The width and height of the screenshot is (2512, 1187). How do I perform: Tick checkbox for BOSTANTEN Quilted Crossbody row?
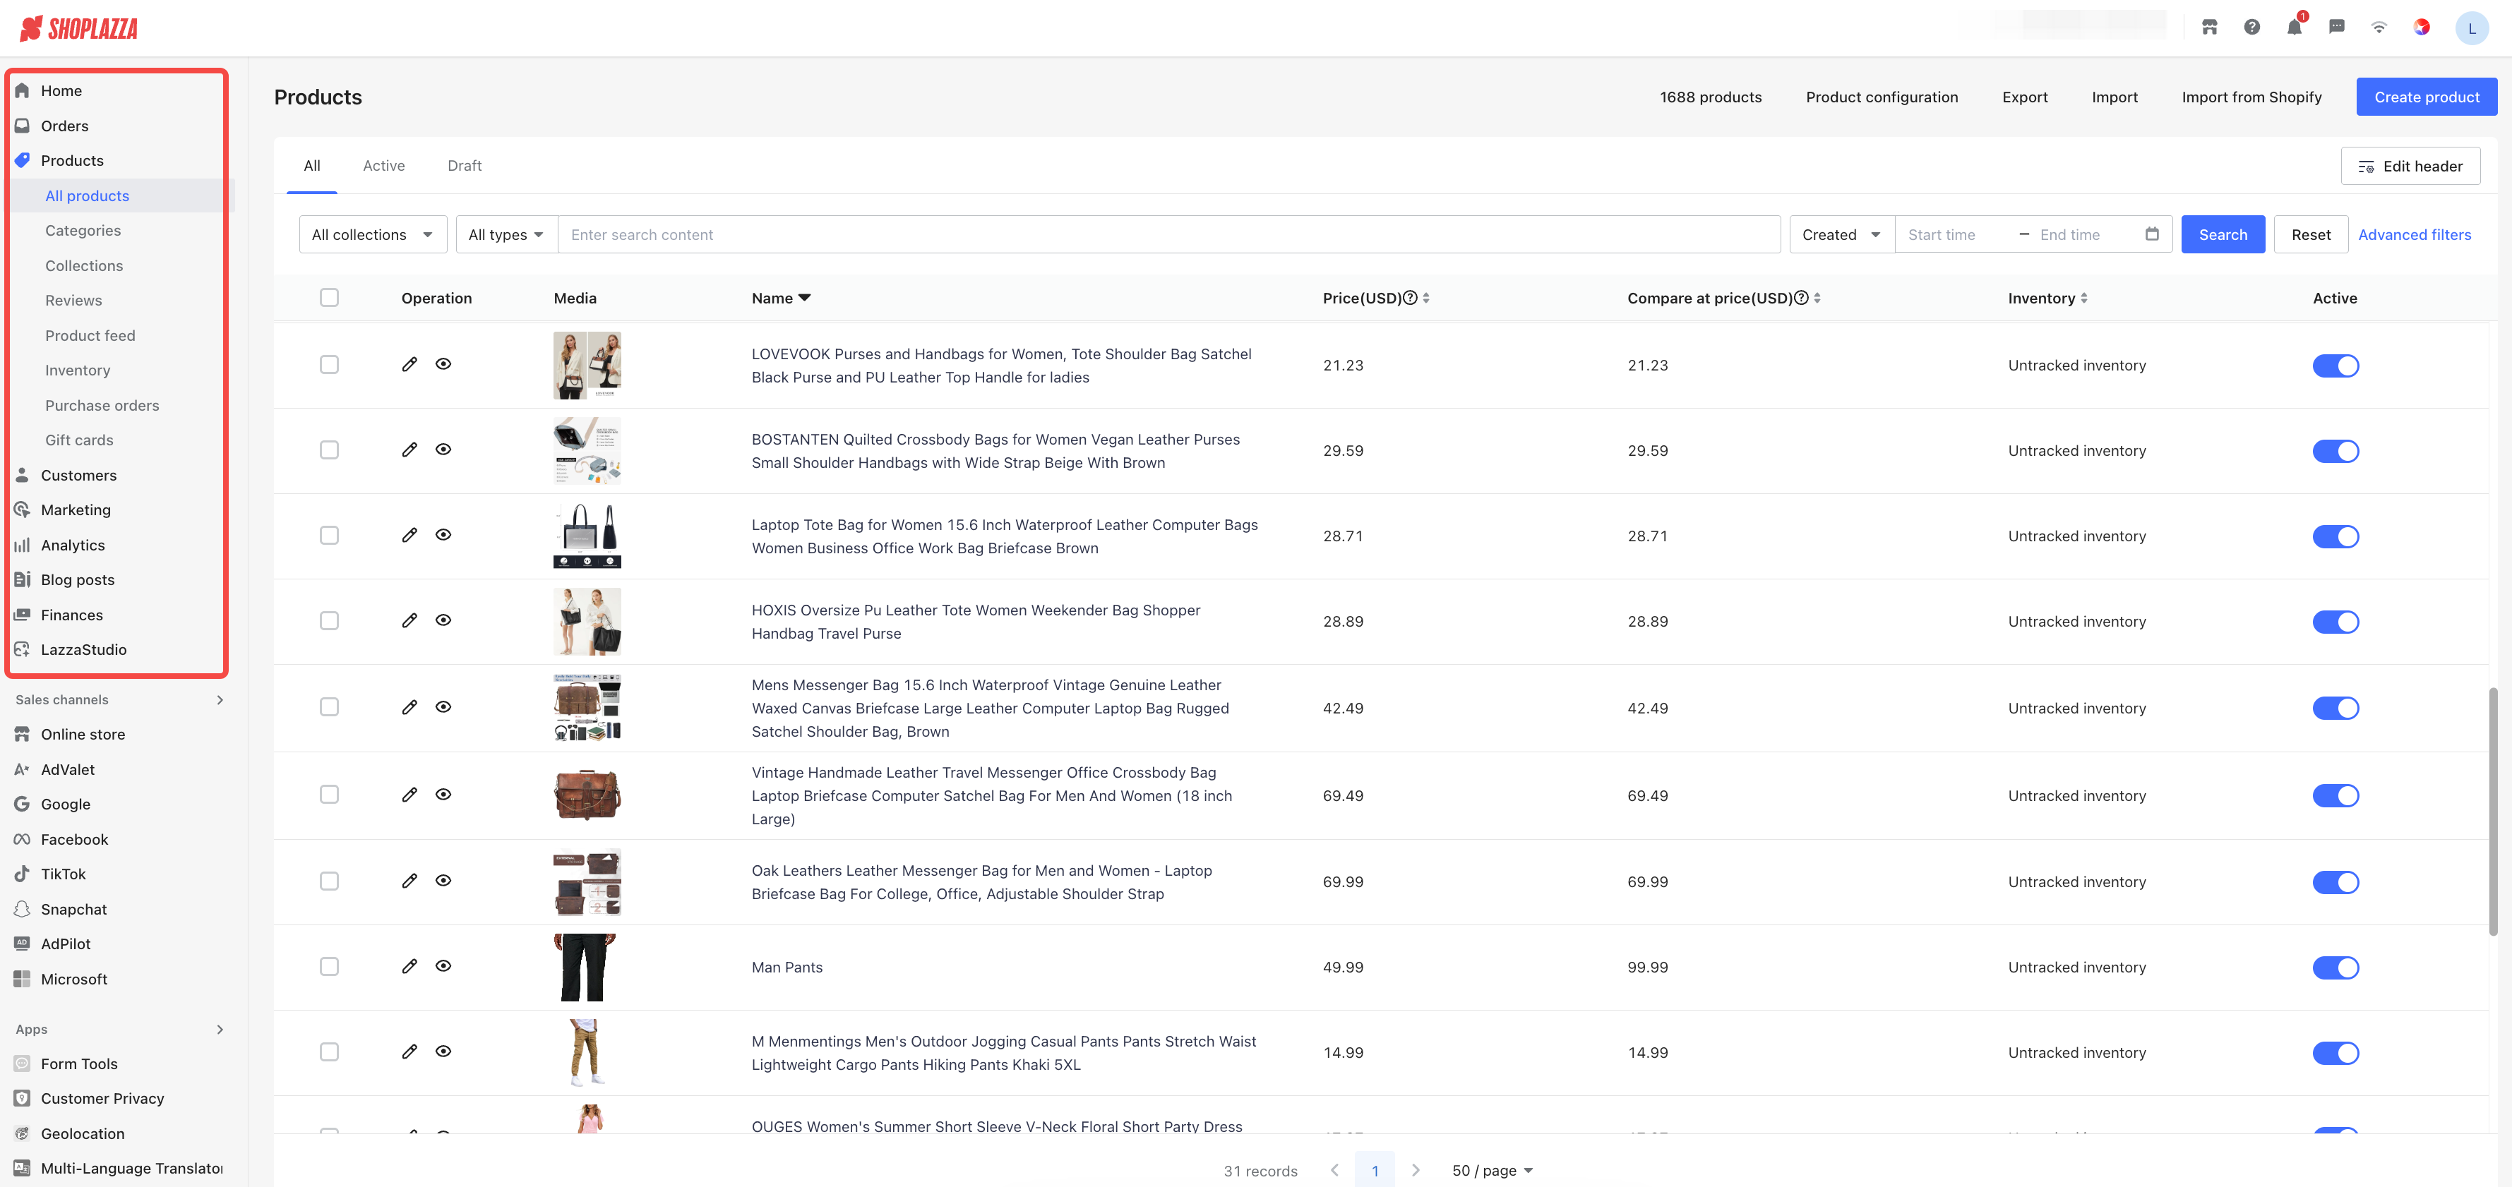(x=330, y=450)
